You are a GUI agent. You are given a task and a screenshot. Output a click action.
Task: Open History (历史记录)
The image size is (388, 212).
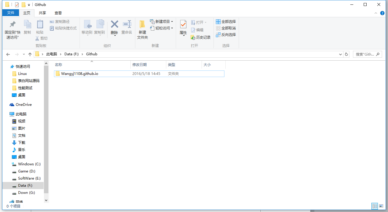pos(201,37)
